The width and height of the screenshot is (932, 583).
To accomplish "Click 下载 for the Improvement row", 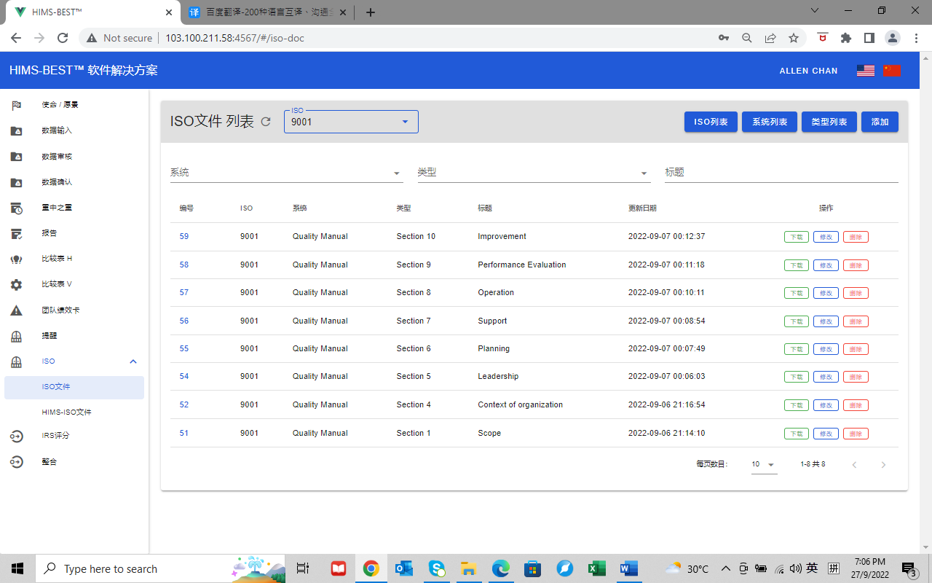I will (x=796, y=237).
